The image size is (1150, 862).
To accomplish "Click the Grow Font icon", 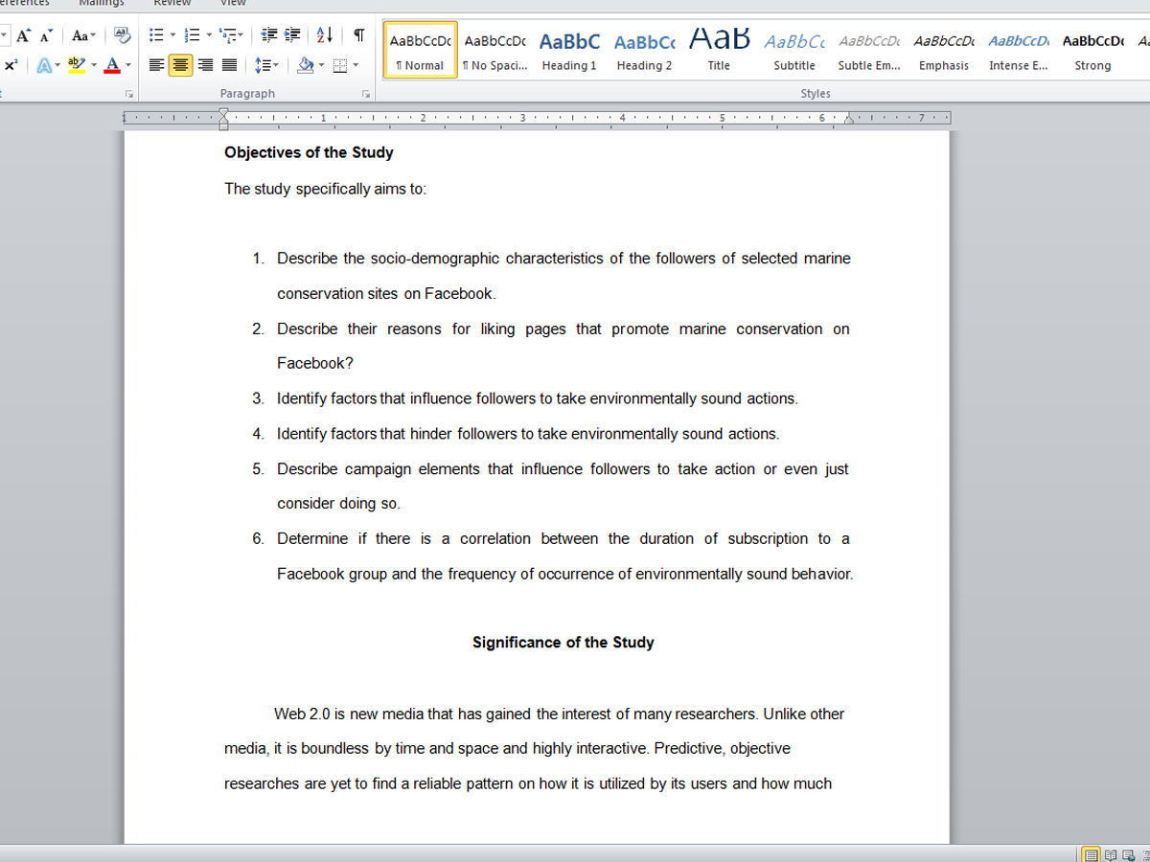I will (23, 35).
